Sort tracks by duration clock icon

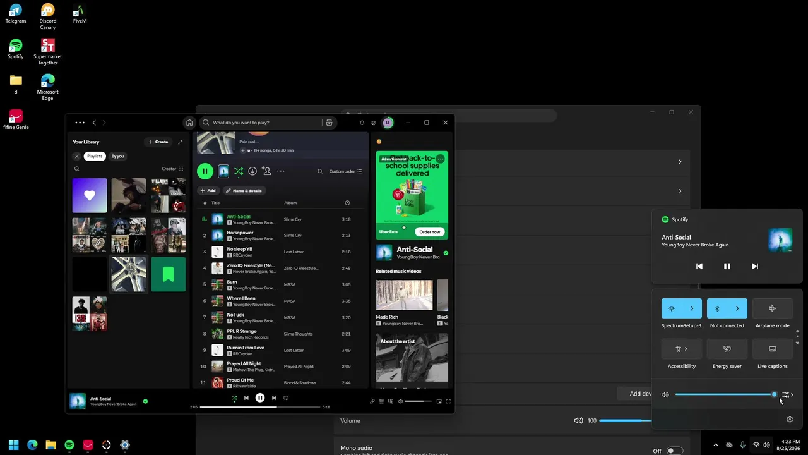[x=347, y=203]
